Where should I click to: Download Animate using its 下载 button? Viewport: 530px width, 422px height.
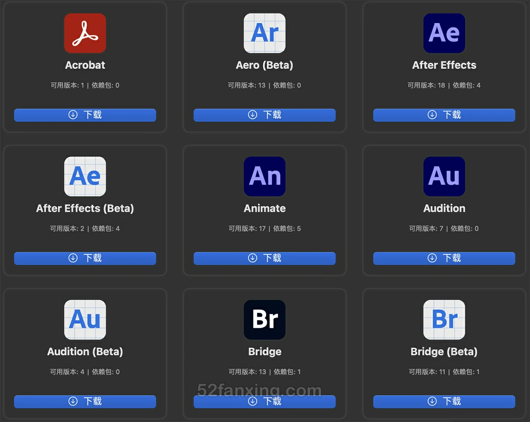click(265, 258)
